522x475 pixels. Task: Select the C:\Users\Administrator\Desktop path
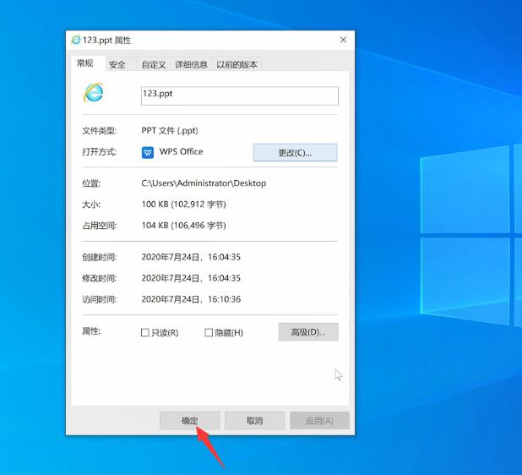[204, 183]
